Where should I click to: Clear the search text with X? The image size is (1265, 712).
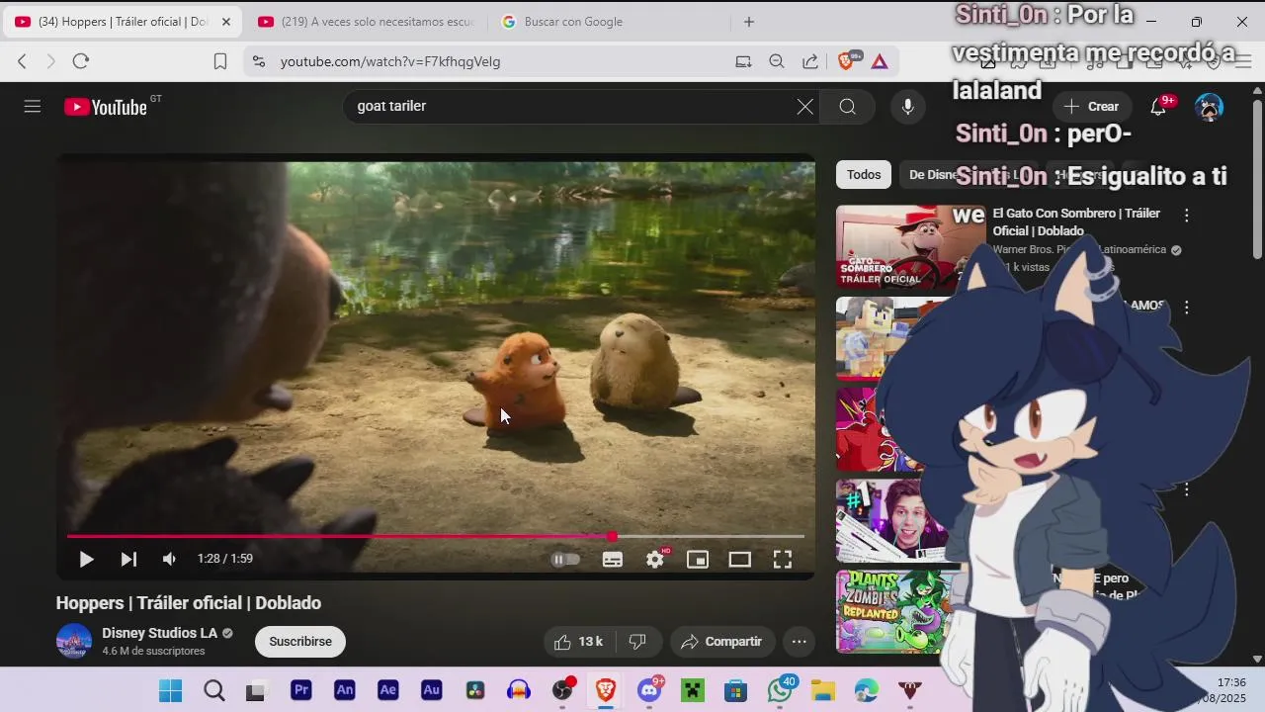pos(805,107)
